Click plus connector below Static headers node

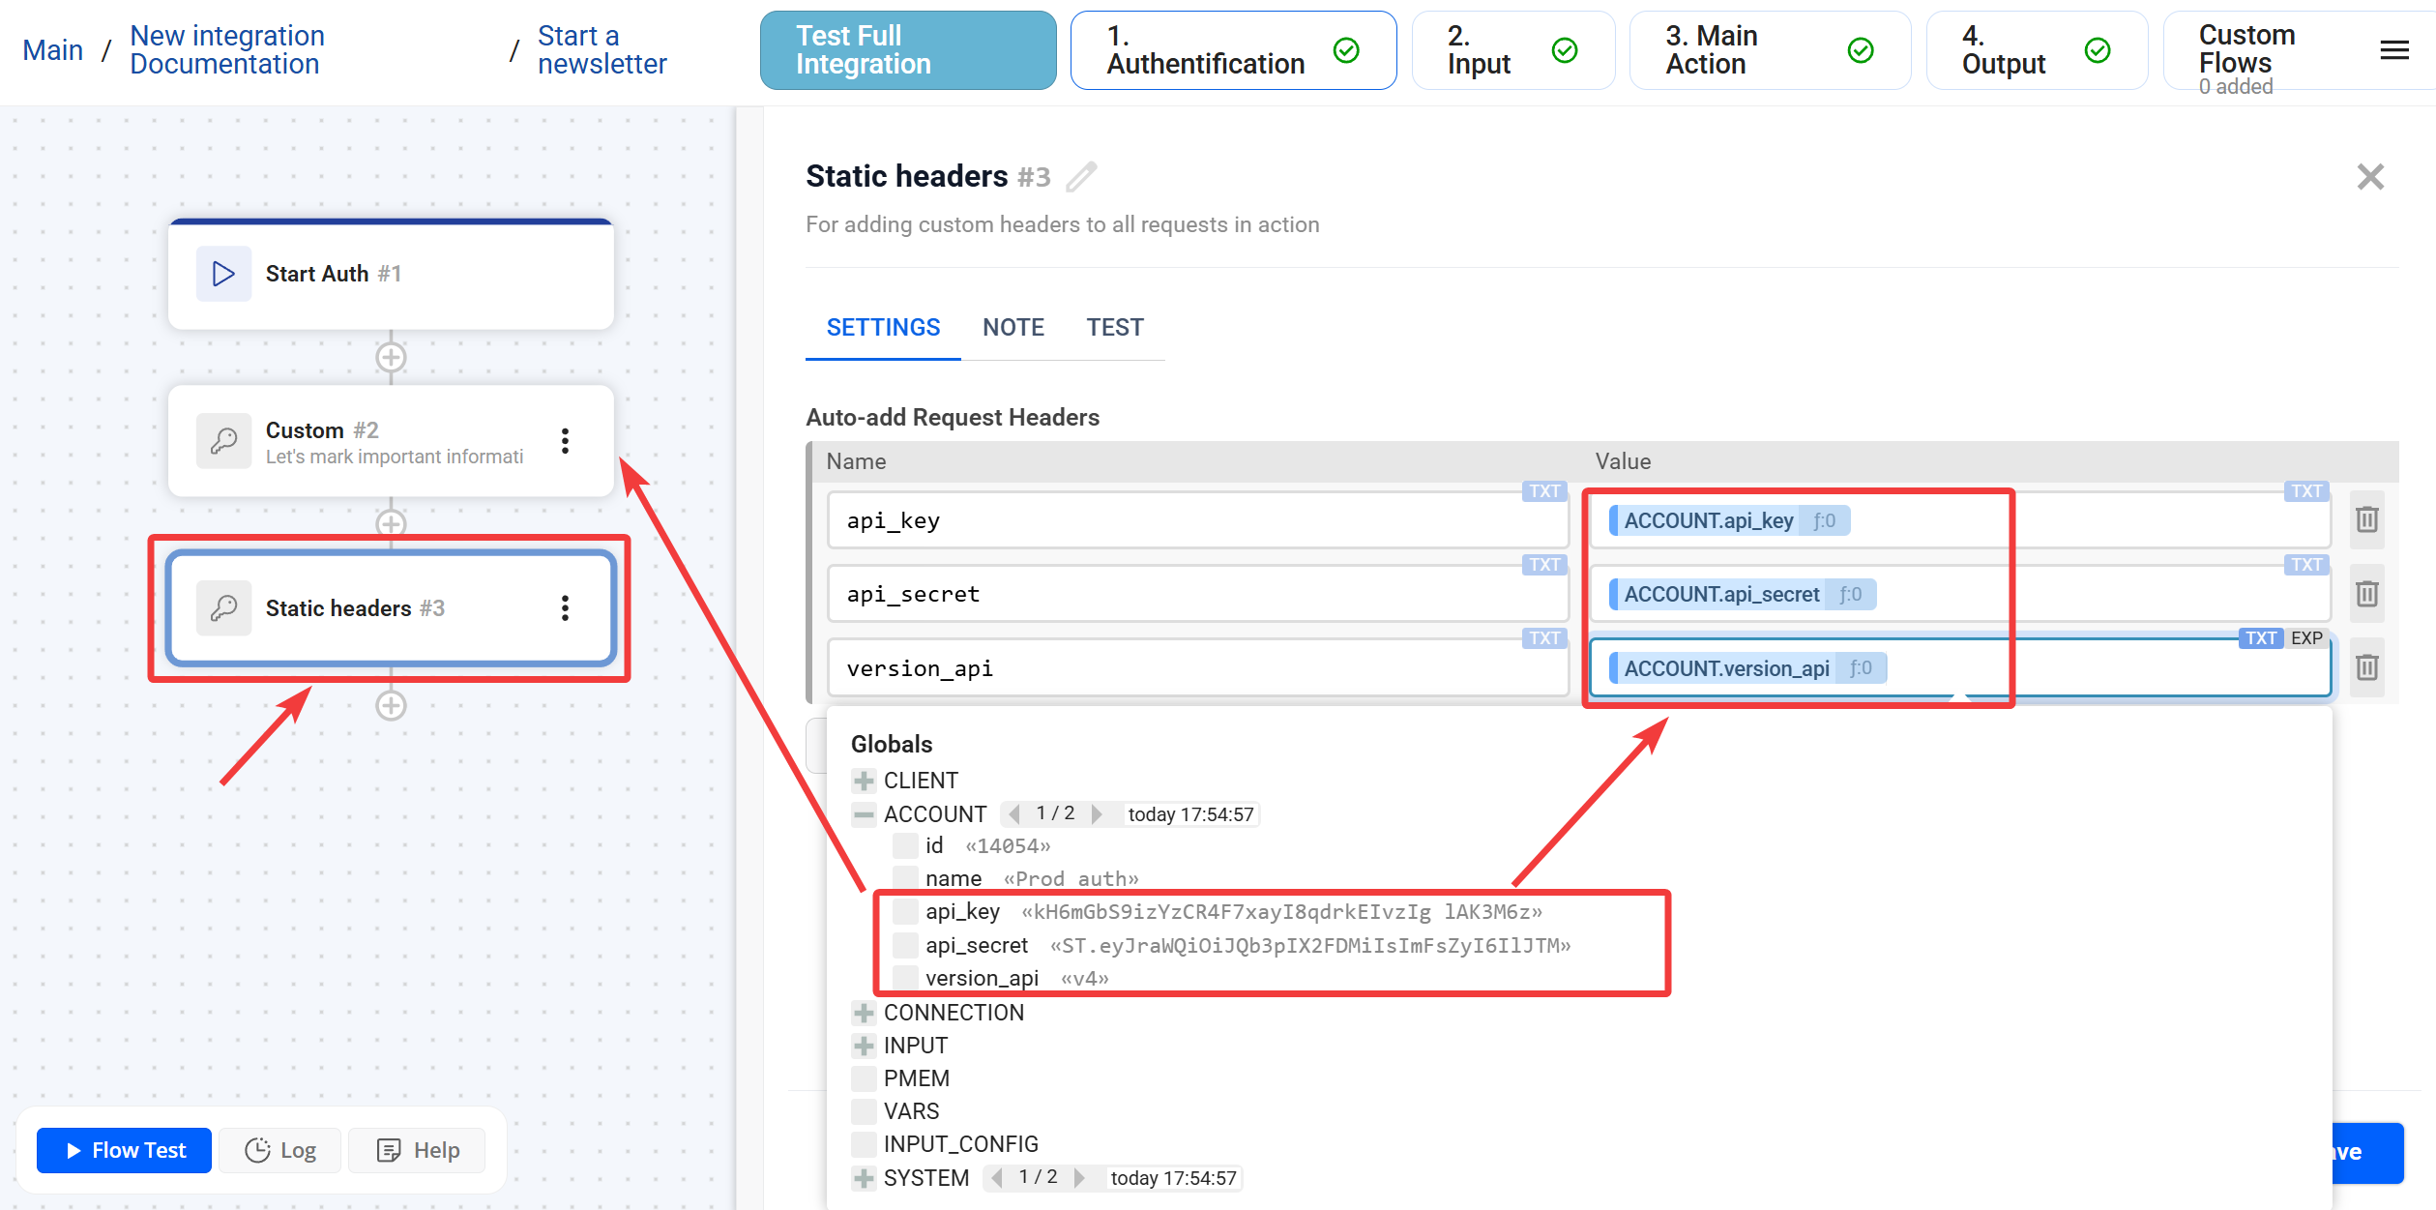391,706
